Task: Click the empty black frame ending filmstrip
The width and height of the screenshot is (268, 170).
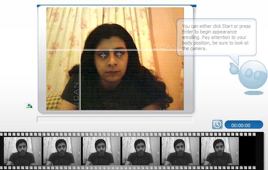Action: (247, 151)
